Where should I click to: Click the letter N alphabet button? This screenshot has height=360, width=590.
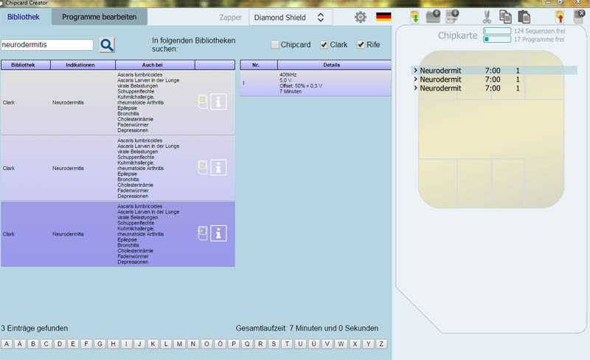pos(192,344)
